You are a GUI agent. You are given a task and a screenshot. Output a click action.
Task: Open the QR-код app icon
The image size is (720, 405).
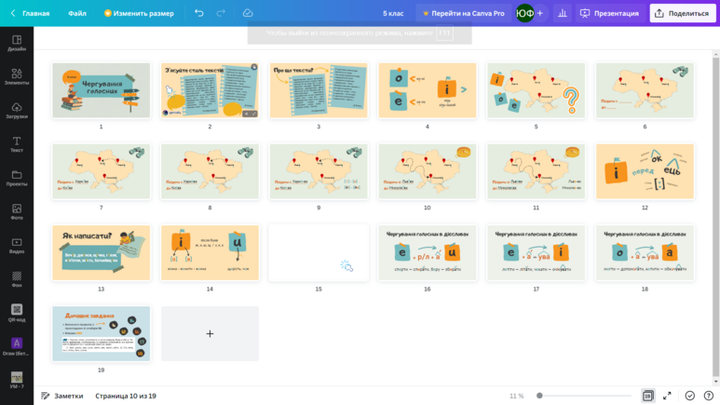tap(17, 313)
